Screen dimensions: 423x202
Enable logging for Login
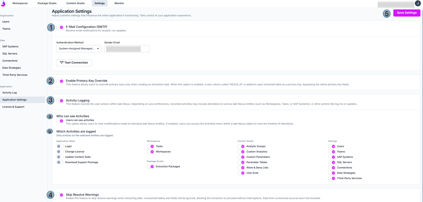click(x=60, y=146)
